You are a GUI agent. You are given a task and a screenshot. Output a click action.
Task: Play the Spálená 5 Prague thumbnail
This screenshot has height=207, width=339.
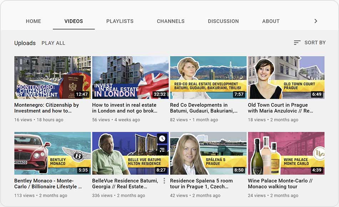208,153
